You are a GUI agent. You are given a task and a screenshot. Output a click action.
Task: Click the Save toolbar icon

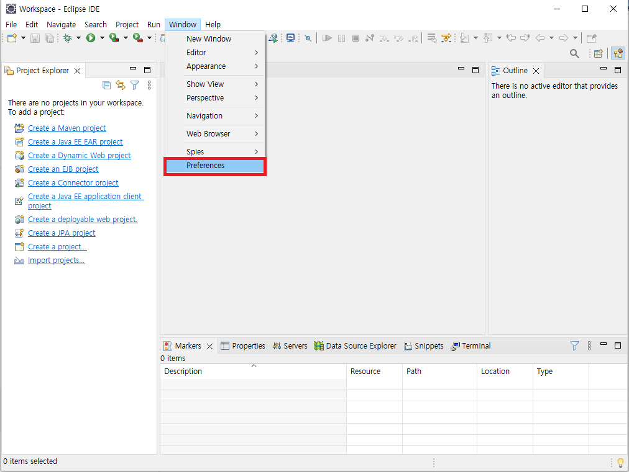tap(35, 38)
